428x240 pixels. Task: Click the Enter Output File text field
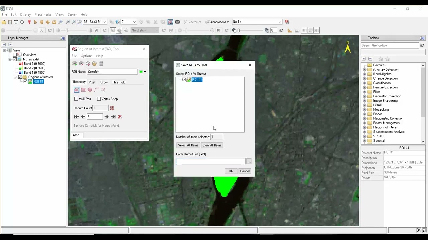coord(211,161)
